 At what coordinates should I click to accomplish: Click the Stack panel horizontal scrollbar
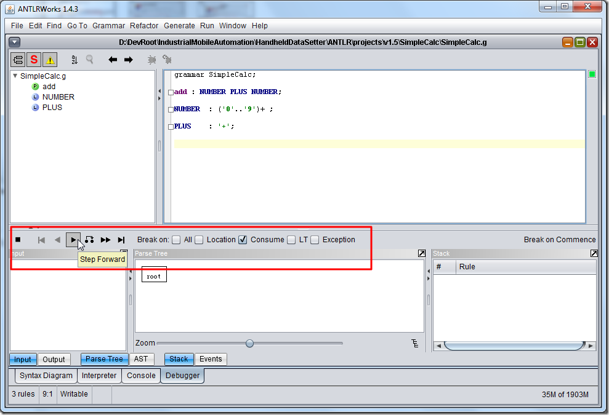click(x=515, y=346)
